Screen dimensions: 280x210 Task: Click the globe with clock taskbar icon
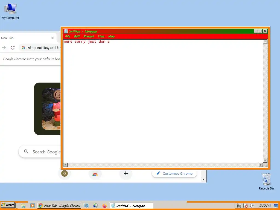(x=95, y=206)
